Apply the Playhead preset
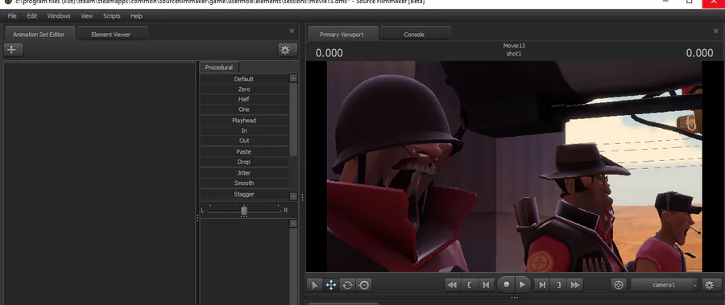 (x=244, y=120)
